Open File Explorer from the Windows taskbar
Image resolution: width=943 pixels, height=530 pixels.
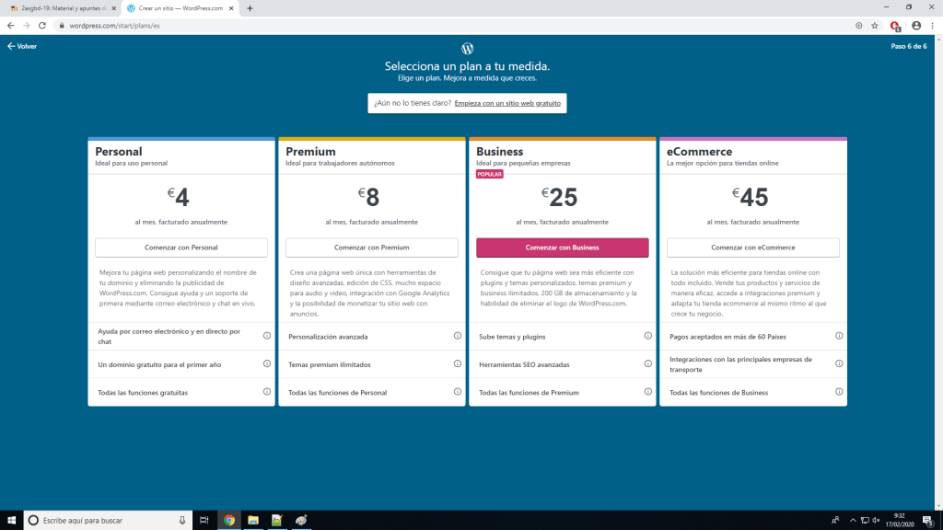coord(253,520)
